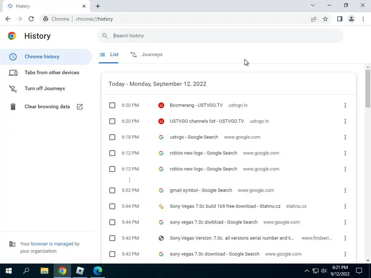Check the Sony Vegas 7.0c build 169 entry
The width and height of the screenshot is (371, 278).
click(x=112, y=206)
